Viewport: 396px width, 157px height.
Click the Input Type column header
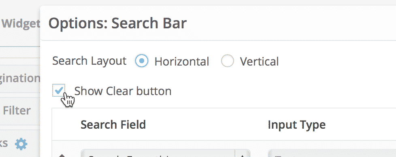296,125
